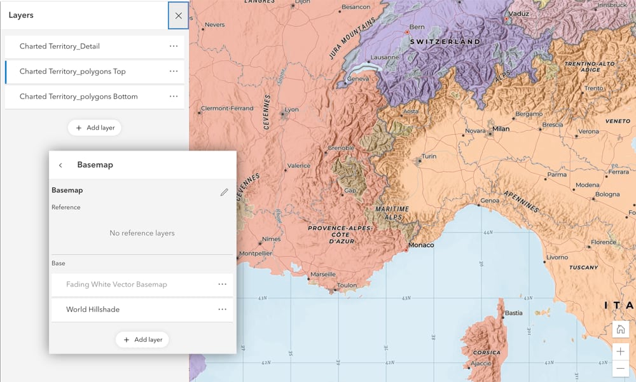This screenshot has height=382, width=636.
Task: Click the TUSCANY region label
Action: pos(583,268)
